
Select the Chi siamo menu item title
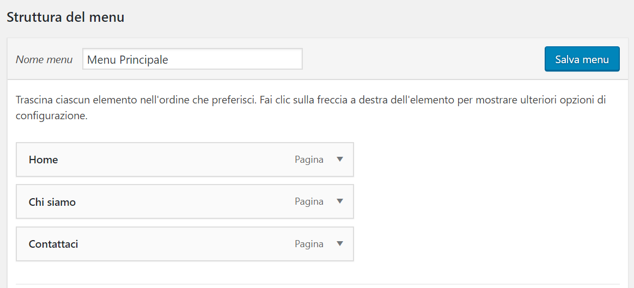coord(52,202)
